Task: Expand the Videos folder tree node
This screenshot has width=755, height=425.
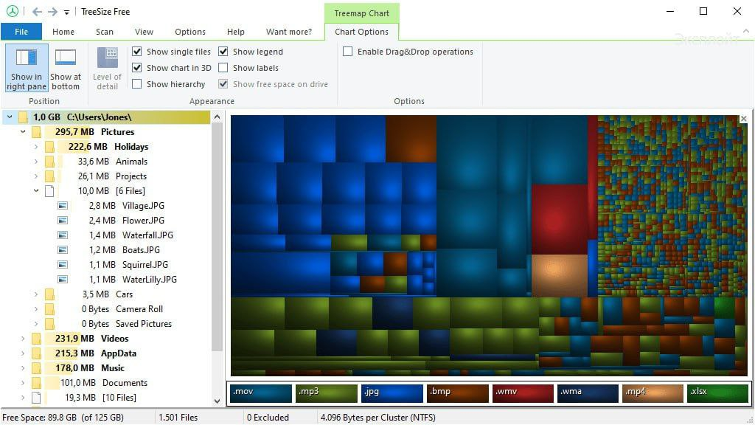Action: click(x=22, y=339)
